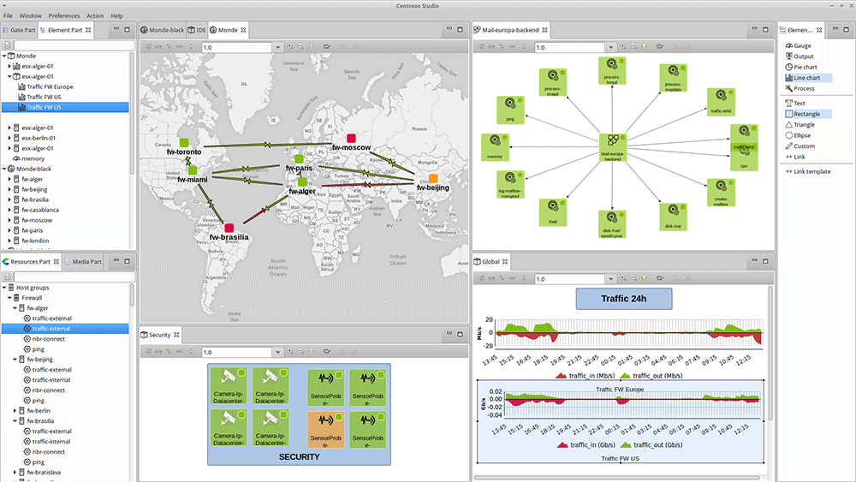
Task: Collapse the Monde-black tree node
Action: [4, 169]
